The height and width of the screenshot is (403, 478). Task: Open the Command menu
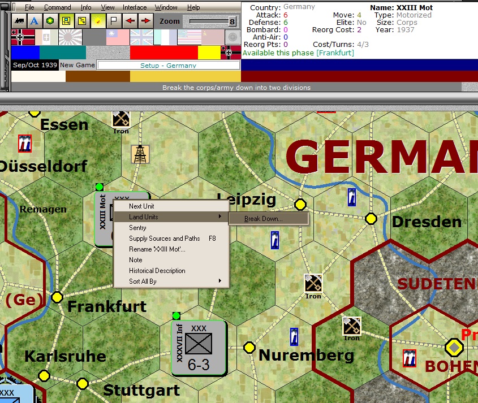(x=57, y=7)
